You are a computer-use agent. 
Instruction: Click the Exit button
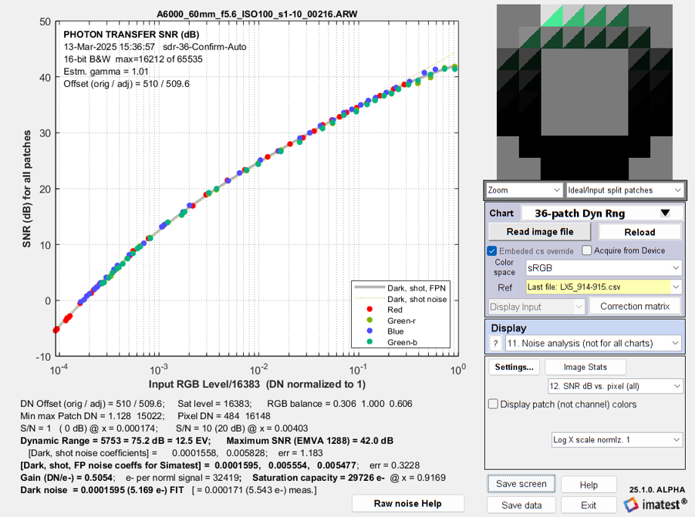point(589,505)
